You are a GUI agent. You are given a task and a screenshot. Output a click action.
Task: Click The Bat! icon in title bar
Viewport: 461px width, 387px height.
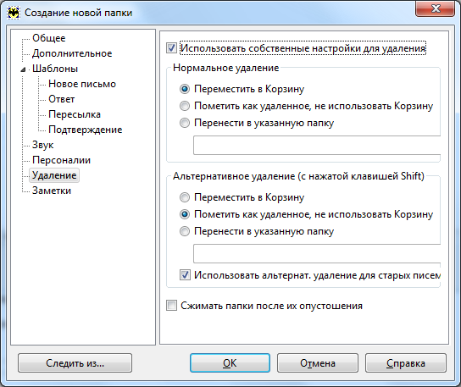point(14,13)
